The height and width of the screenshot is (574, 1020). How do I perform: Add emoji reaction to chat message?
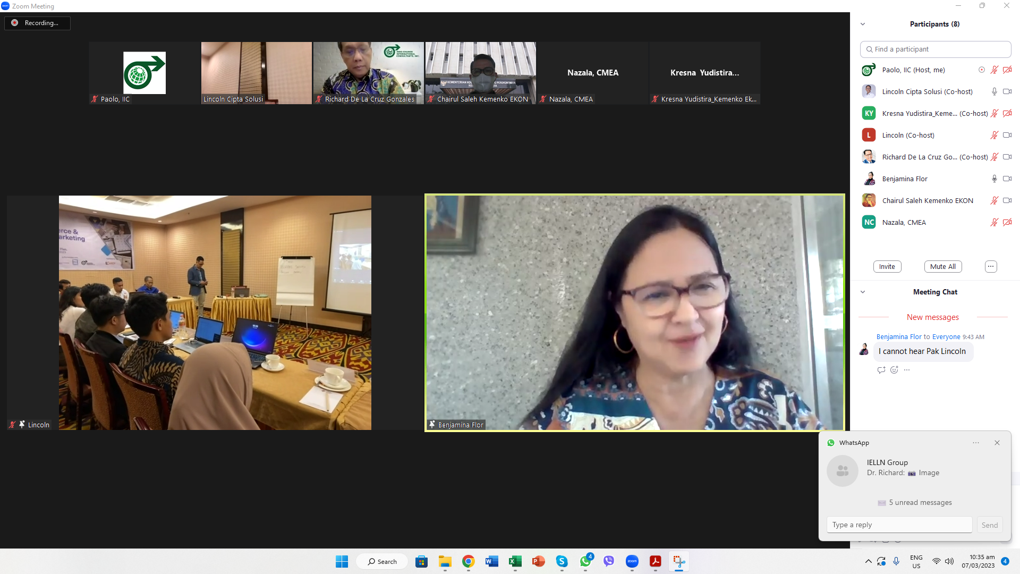click(894, 370)
